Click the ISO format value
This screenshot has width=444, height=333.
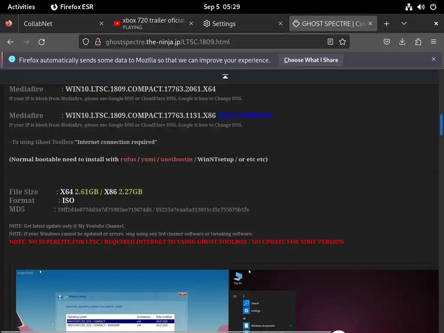tap(68, 200)
